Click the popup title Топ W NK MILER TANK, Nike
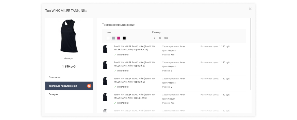297x120 pixels. point(66,11)
